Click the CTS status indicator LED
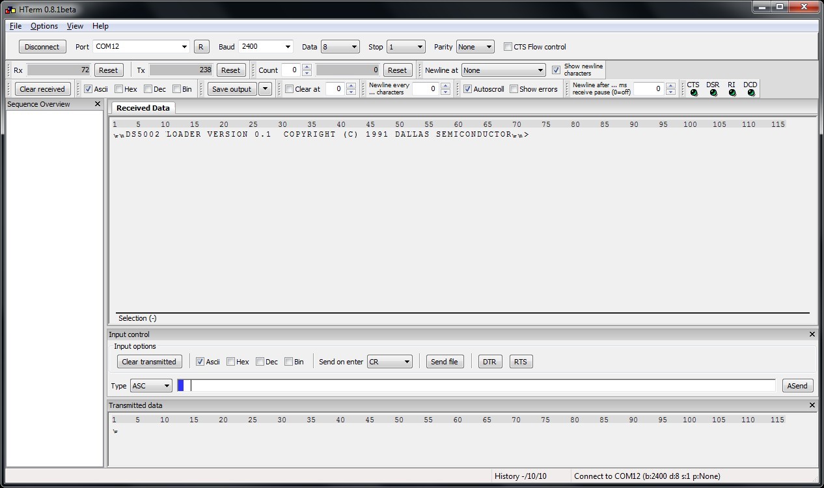Image resolution: width=824 pixels, height=488 pixels. coord(694,93)
